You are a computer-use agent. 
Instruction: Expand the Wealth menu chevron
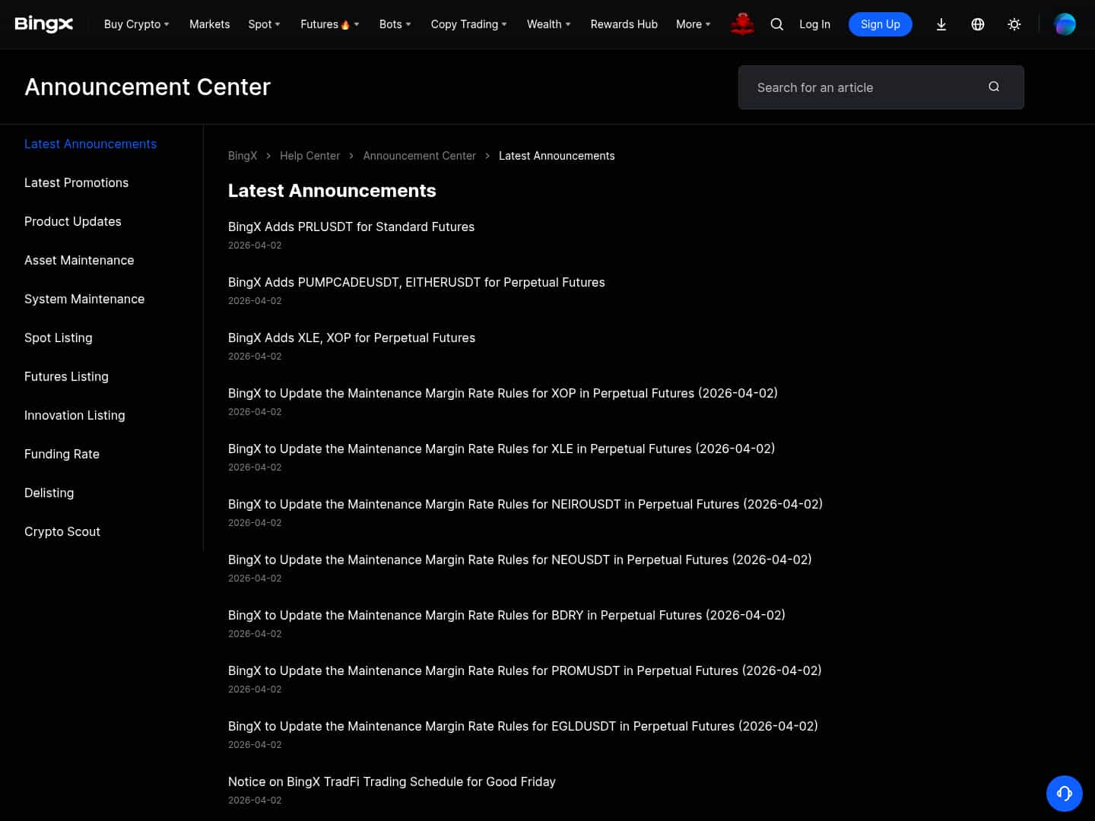567,24
